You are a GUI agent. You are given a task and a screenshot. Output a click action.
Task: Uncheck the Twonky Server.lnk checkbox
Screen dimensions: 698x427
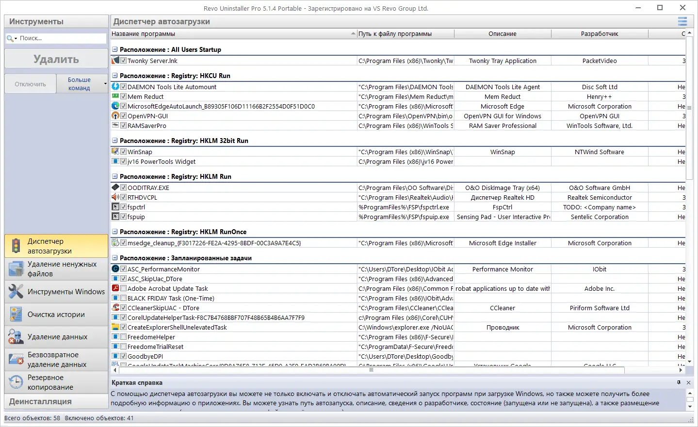point(124,61)
